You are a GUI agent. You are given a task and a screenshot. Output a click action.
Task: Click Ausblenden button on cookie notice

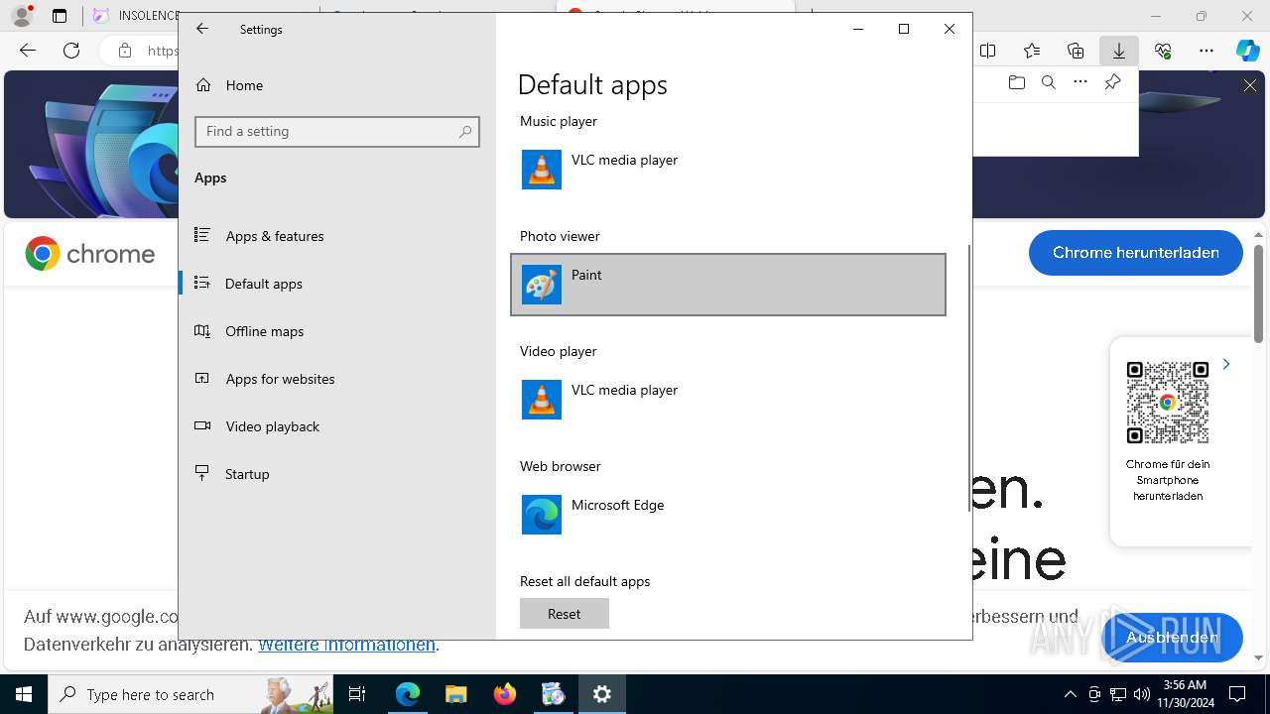tap(1172, 638)
